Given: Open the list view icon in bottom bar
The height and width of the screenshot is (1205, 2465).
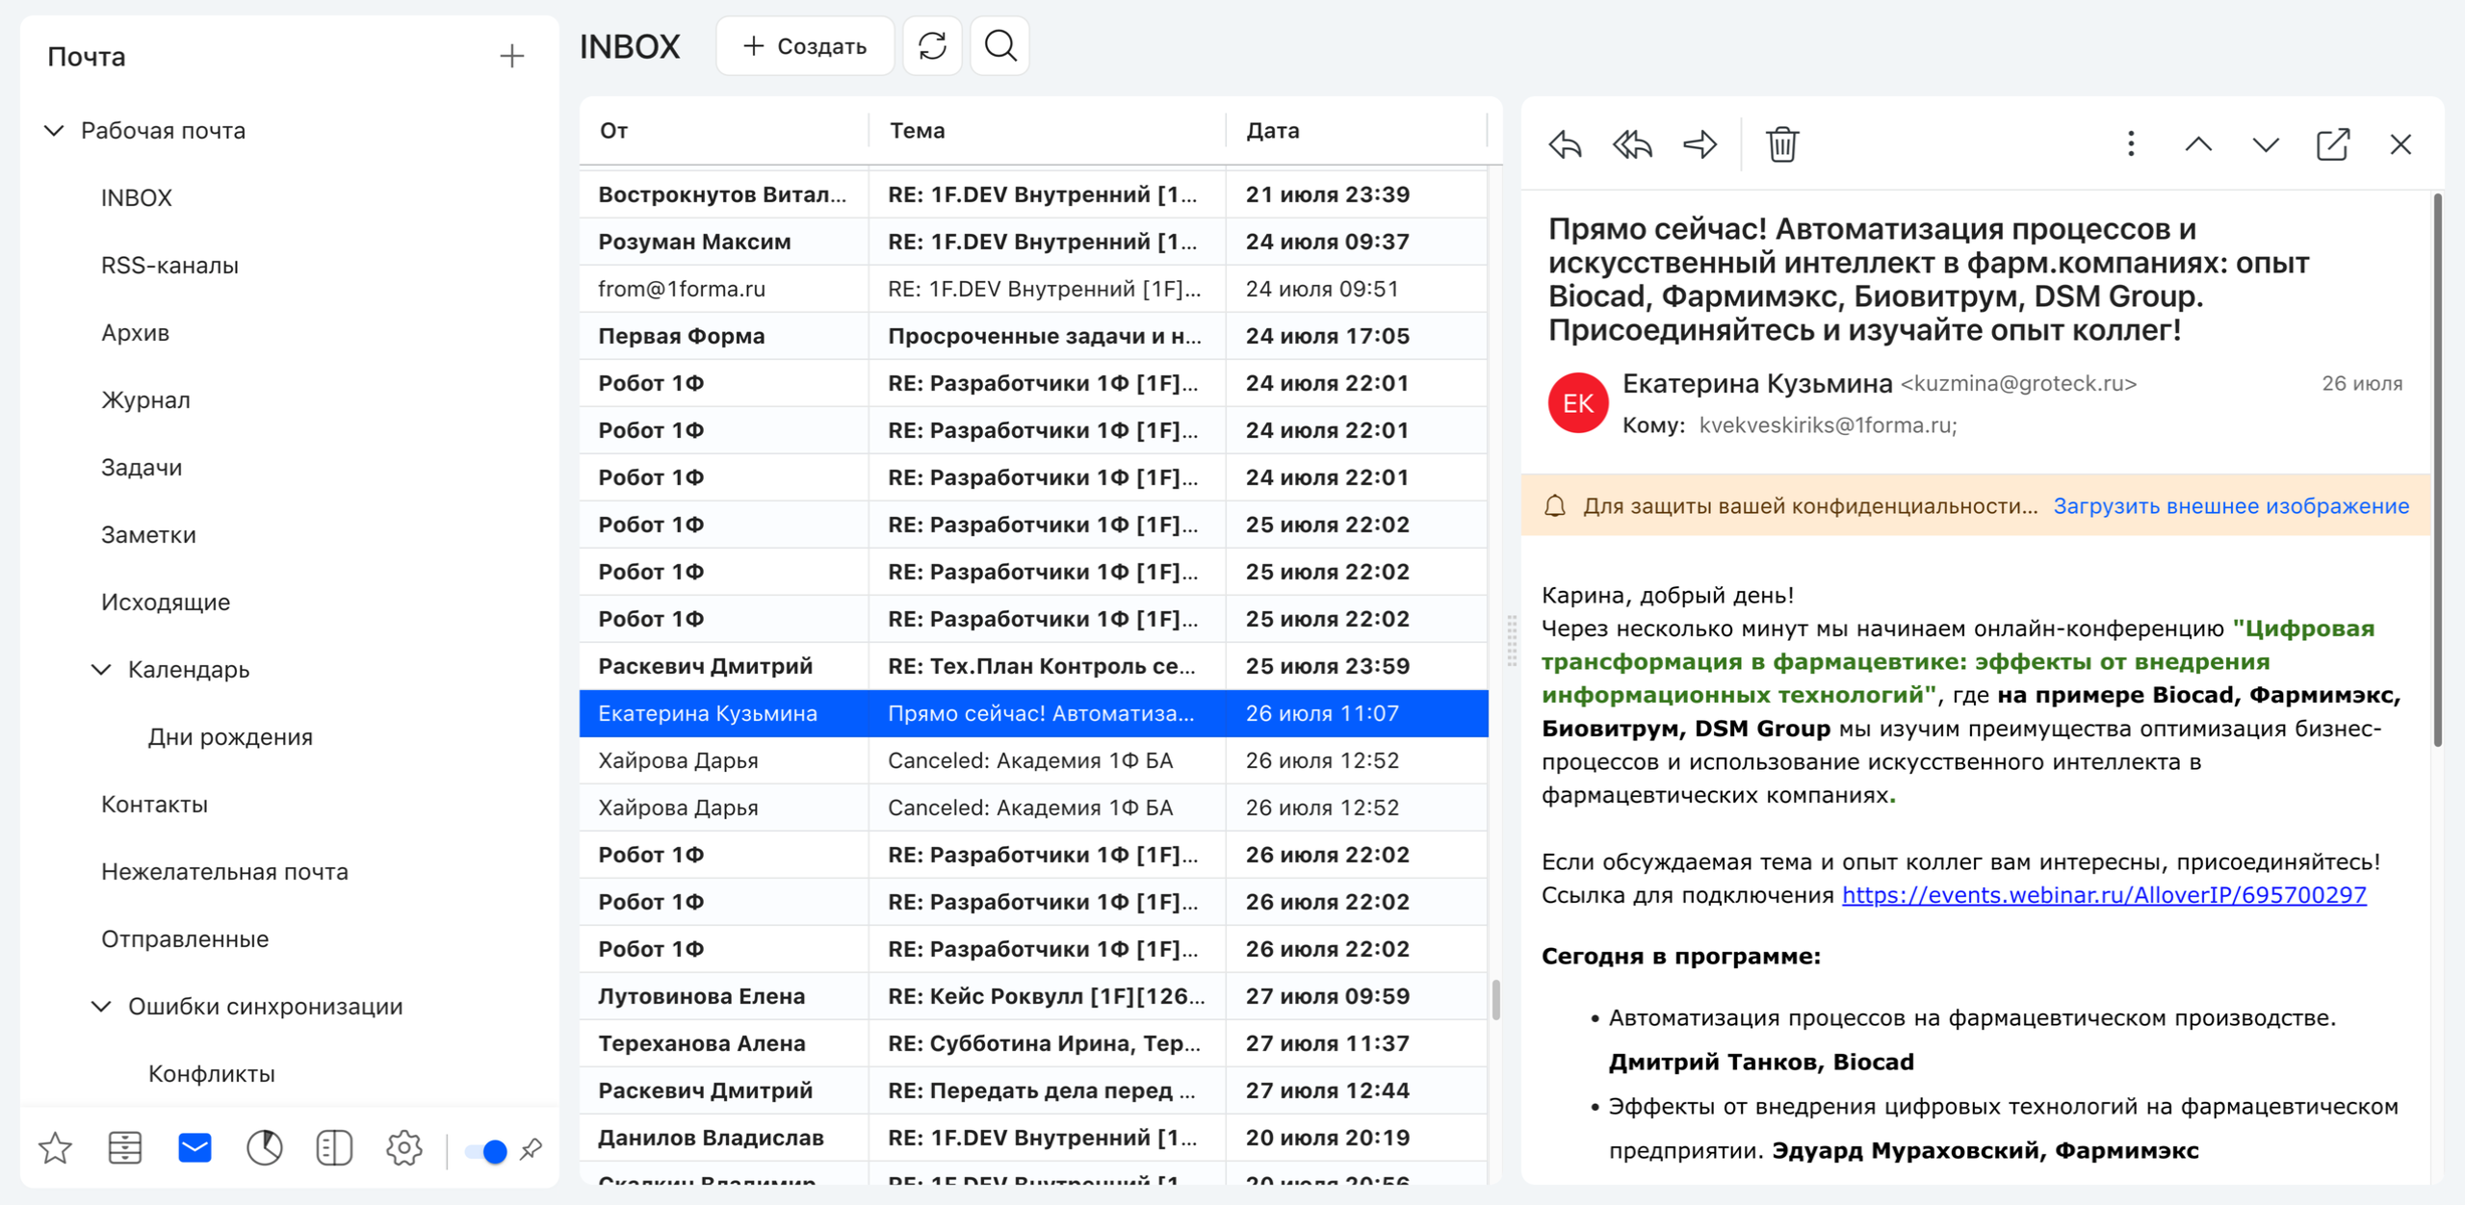Looking at the screenshot, I should (x=125, y=1148).
